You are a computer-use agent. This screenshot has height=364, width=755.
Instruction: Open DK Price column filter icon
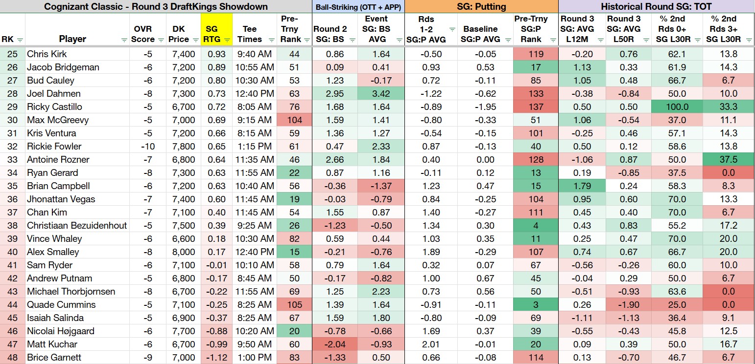(x=196, y=40)
